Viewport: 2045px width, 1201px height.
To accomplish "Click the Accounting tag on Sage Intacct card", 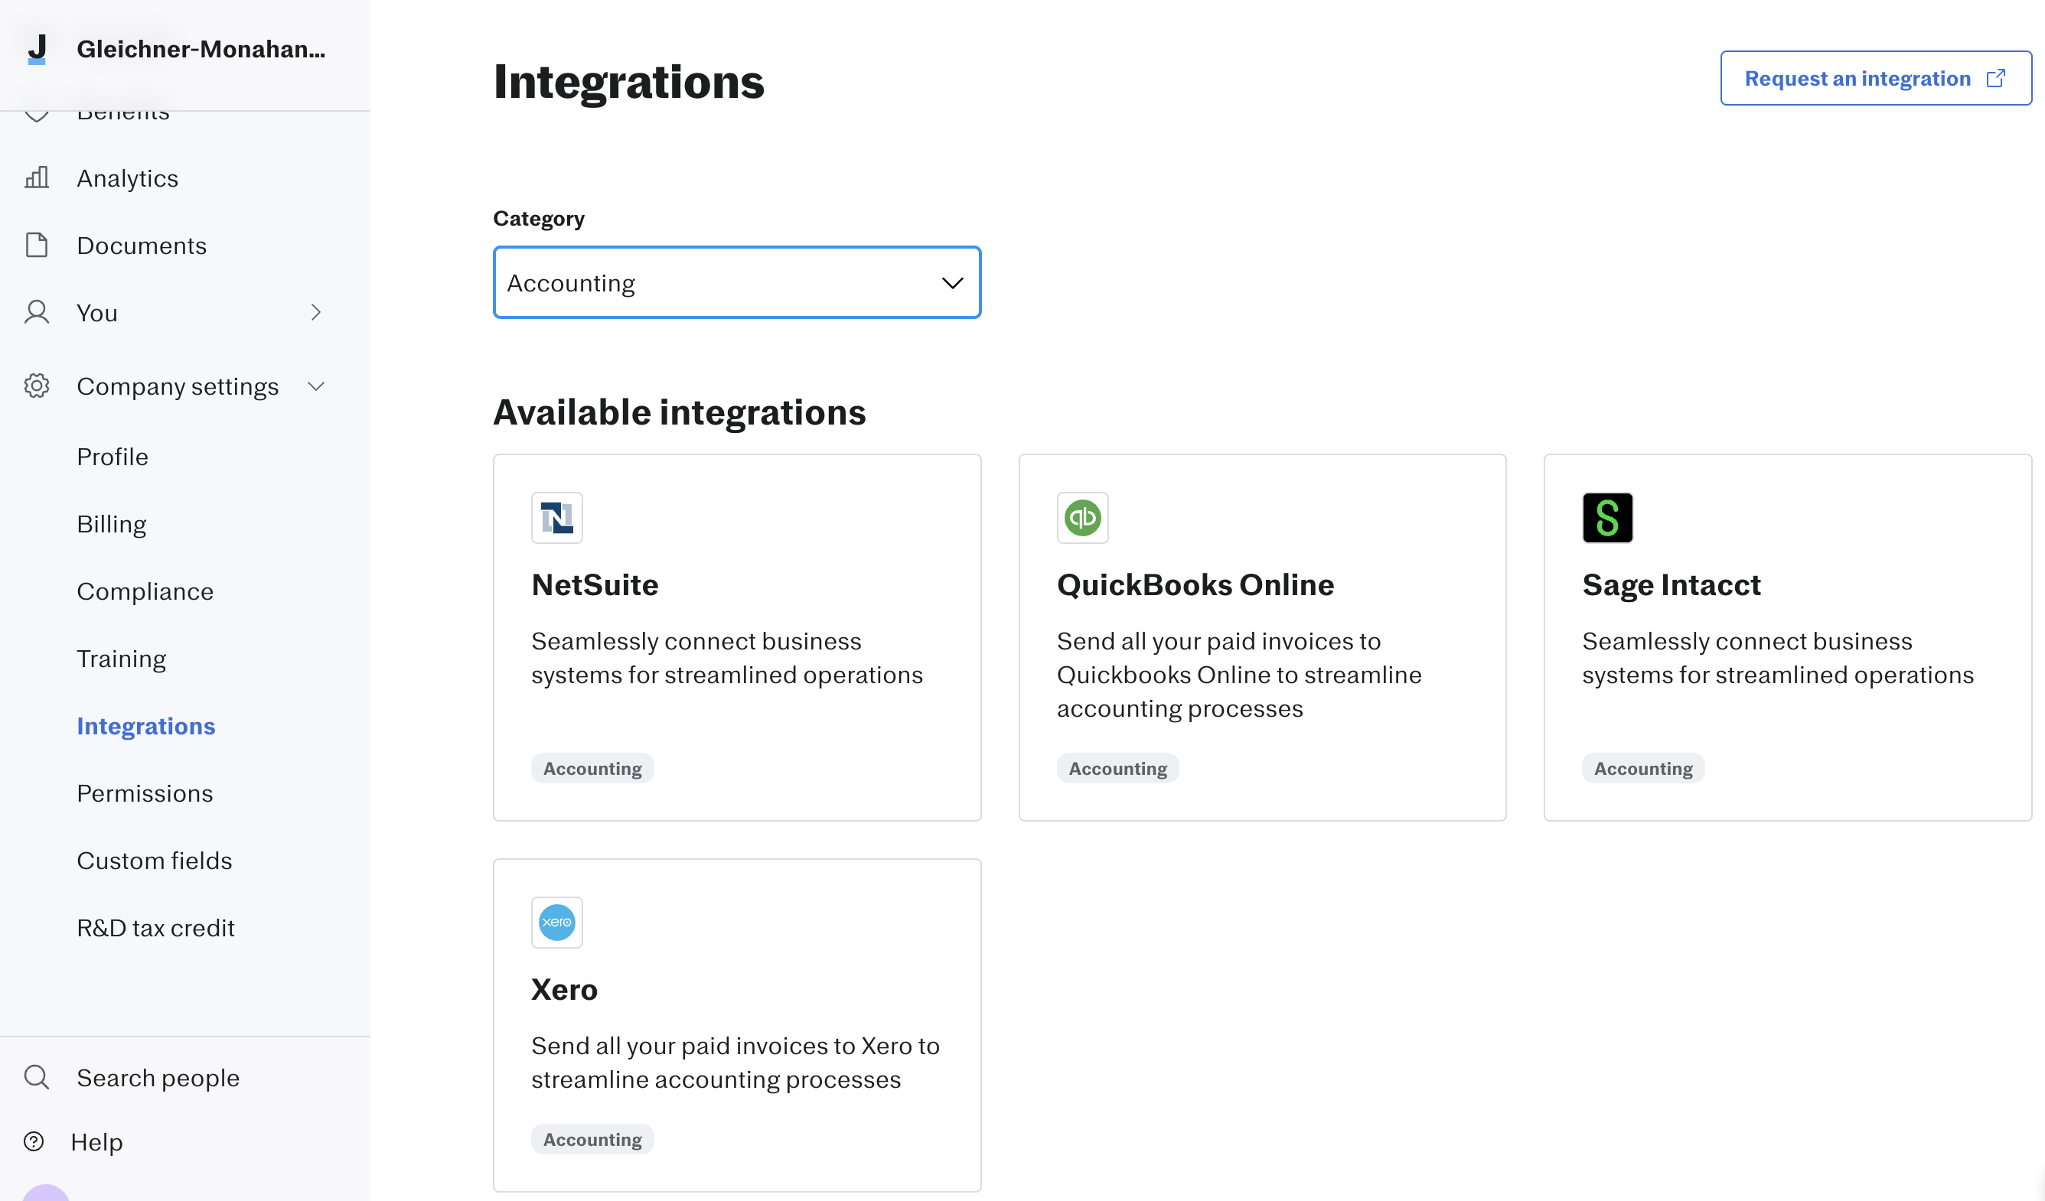I will click(x=1643, y=768).
